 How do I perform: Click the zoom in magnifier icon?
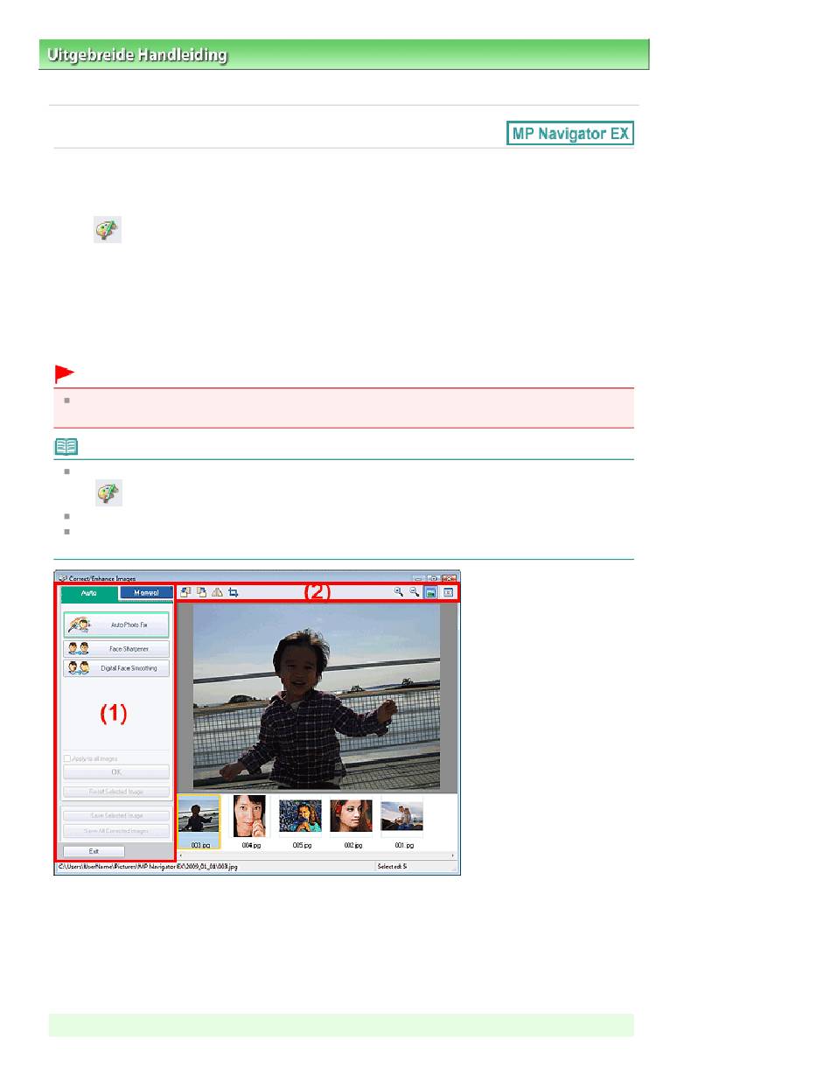(x=398, y=592)
